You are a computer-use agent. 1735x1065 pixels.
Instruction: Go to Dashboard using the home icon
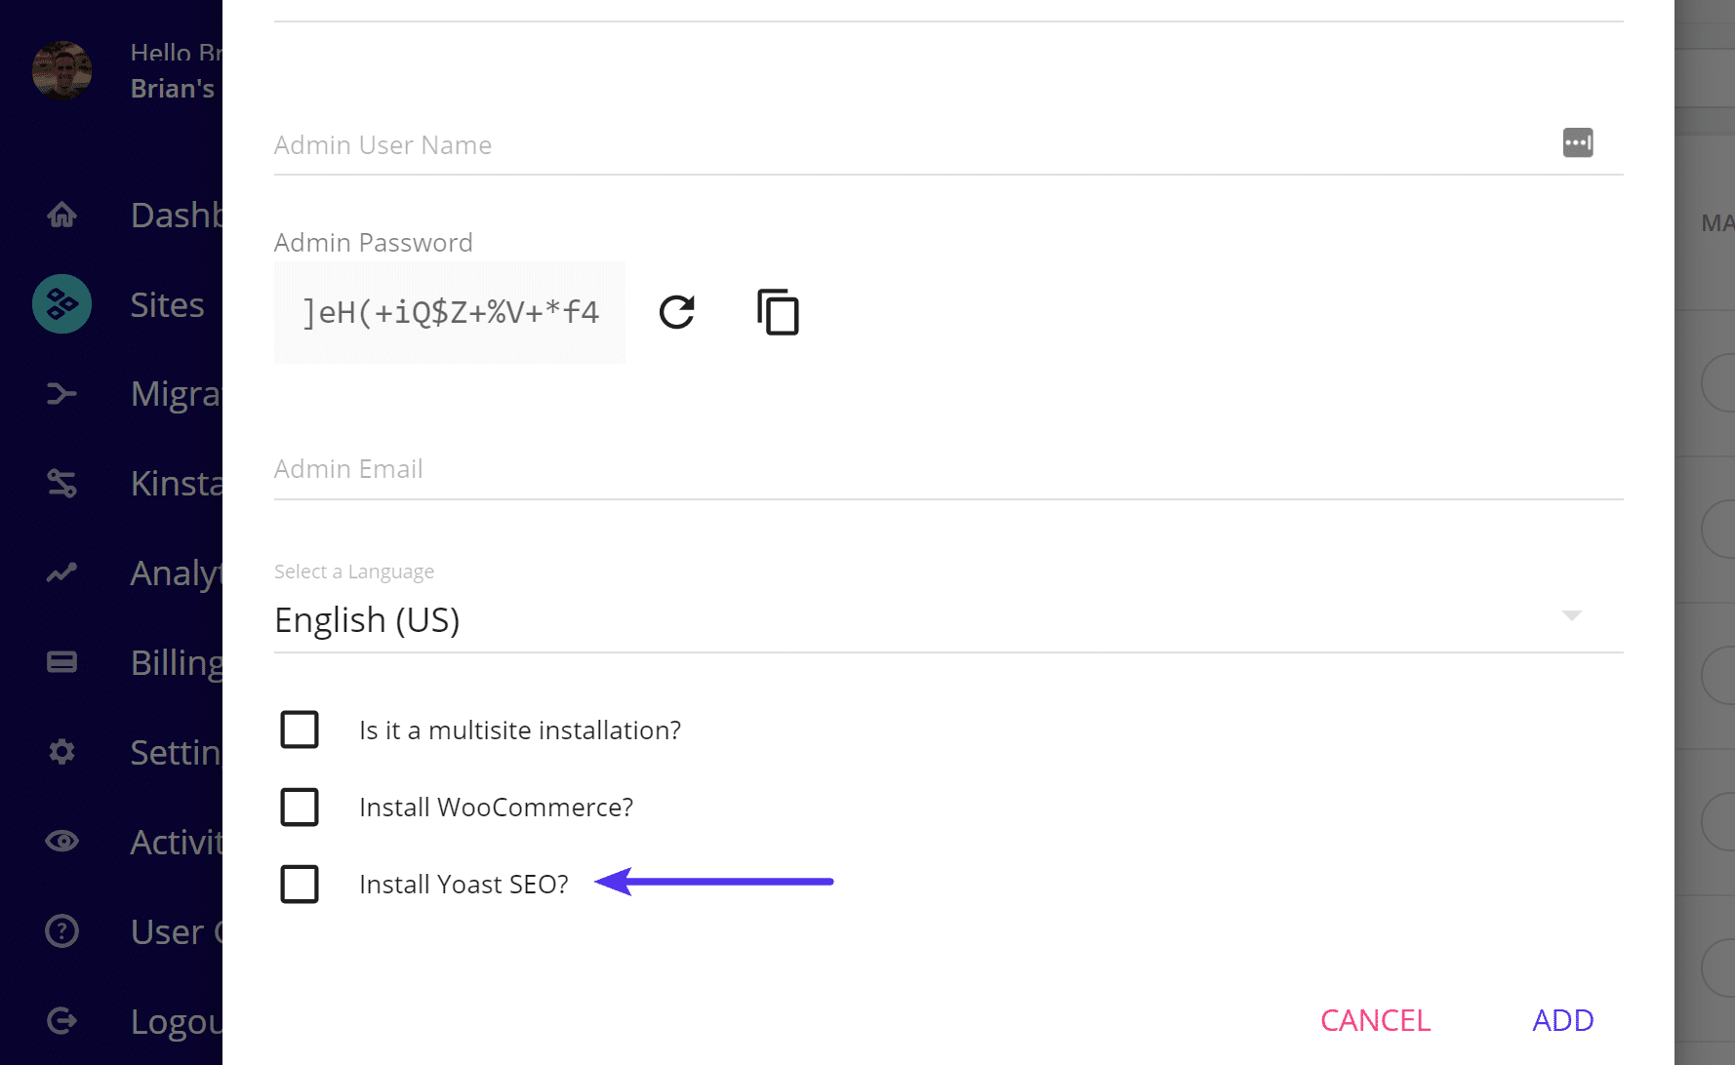[x=61, y=215]
